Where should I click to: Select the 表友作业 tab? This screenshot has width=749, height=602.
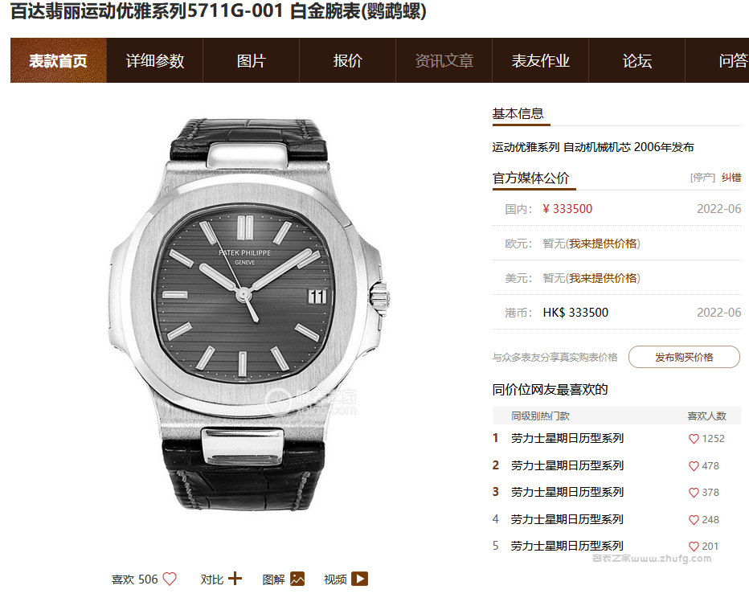click(540, 60)
